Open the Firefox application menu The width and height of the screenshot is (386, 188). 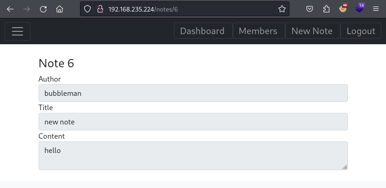[x=376, y=9]
